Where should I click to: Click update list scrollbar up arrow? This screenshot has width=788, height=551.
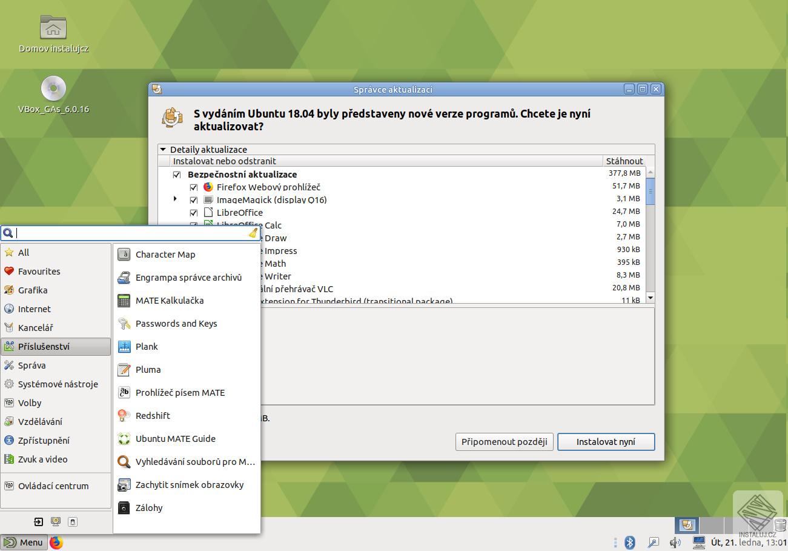[651, 173]
